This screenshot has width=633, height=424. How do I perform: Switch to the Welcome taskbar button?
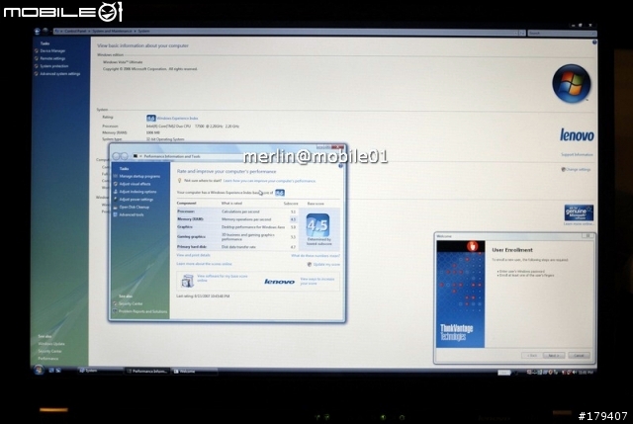(195, 372)
